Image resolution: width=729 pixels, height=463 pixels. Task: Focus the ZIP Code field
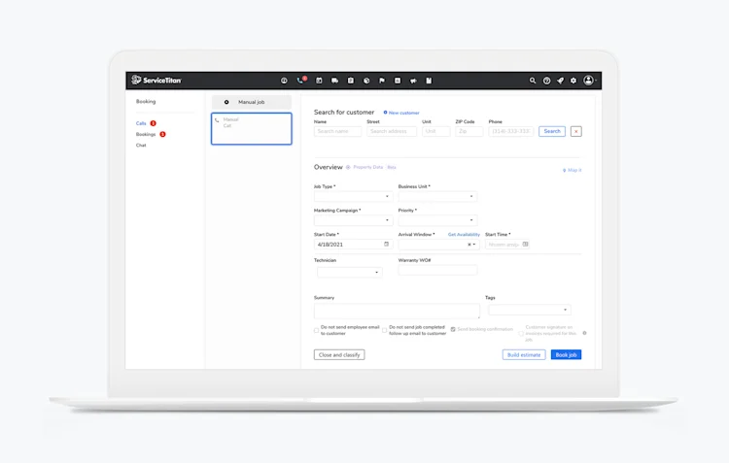coord(469,131)
